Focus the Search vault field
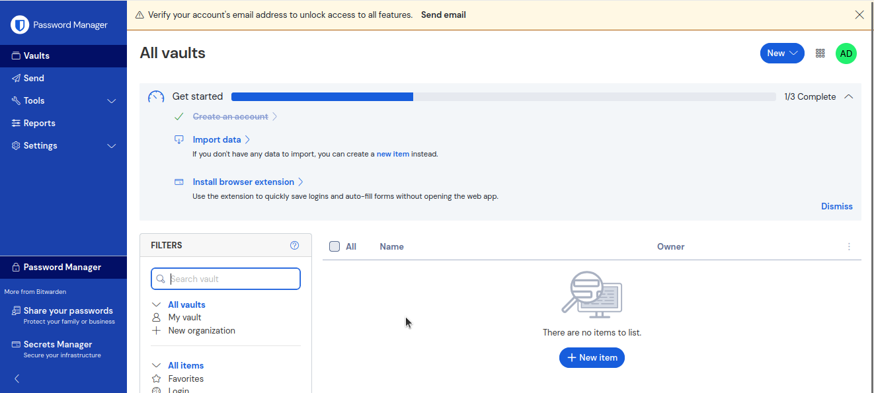The image size is (874, 393). coord(233,279)
